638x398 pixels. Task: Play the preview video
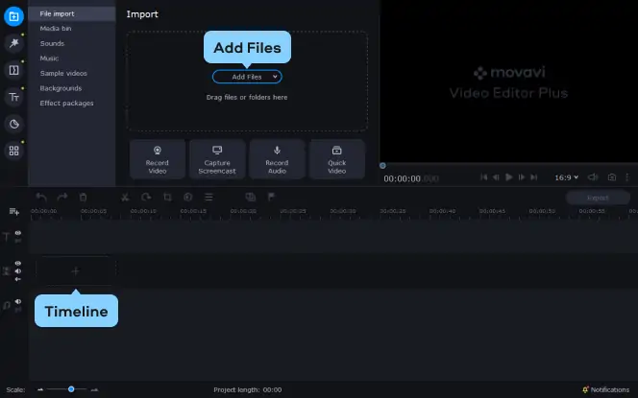click(508, 177)
